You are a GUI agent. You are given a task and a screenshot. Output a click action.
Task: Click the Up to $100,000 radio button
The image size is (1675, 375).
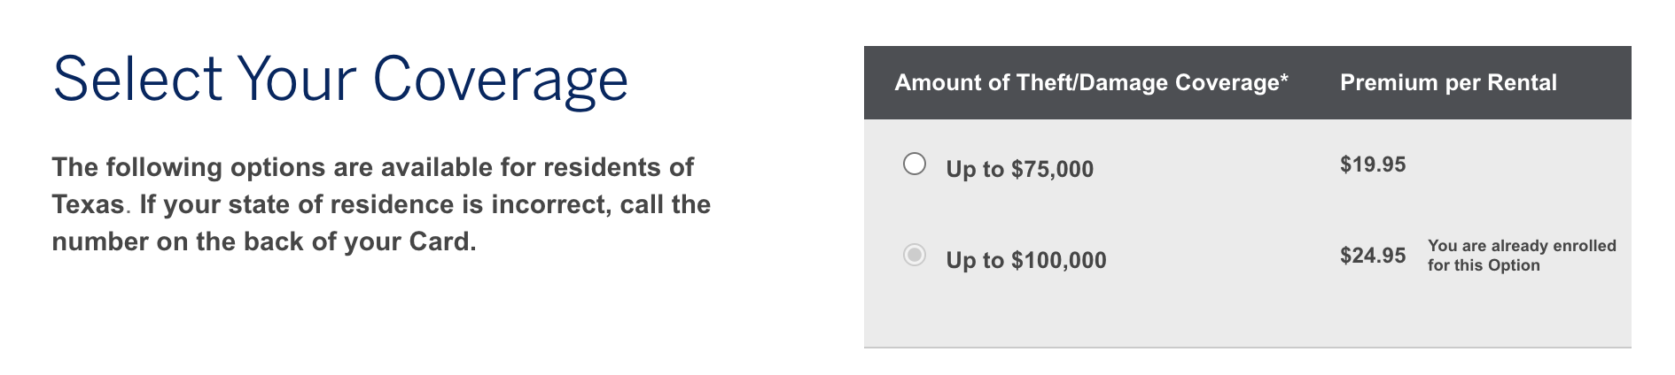pyautogui.click(x=915, y=256)
